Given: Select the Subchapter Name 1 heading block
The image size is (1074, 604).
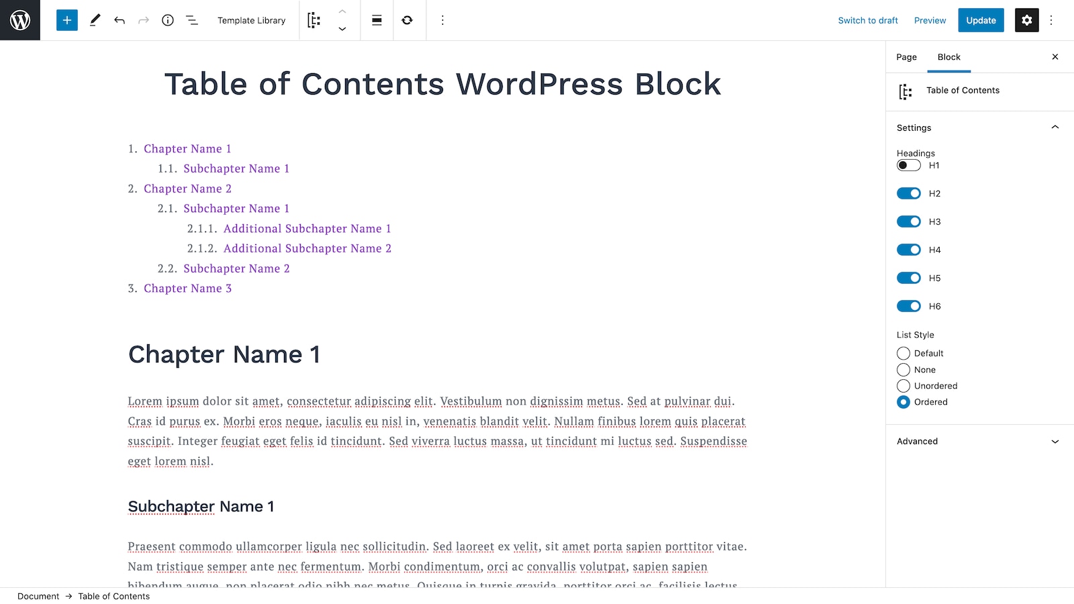Looking at the screenshot, I should 201,507.
